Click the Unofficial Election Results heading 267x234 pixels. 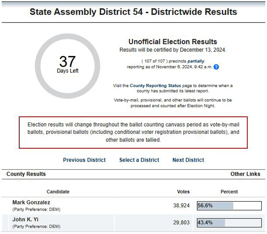(173, 42)
